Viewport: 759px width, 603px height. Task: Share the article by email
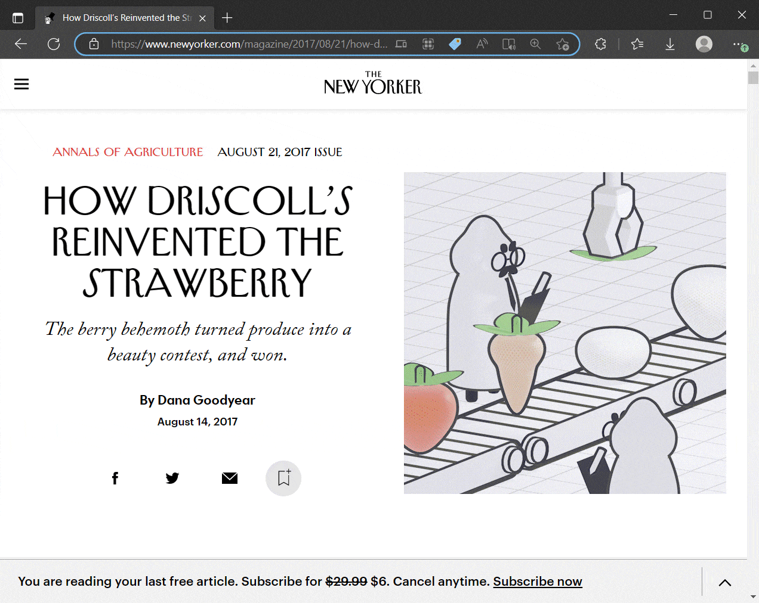(230, 478)
